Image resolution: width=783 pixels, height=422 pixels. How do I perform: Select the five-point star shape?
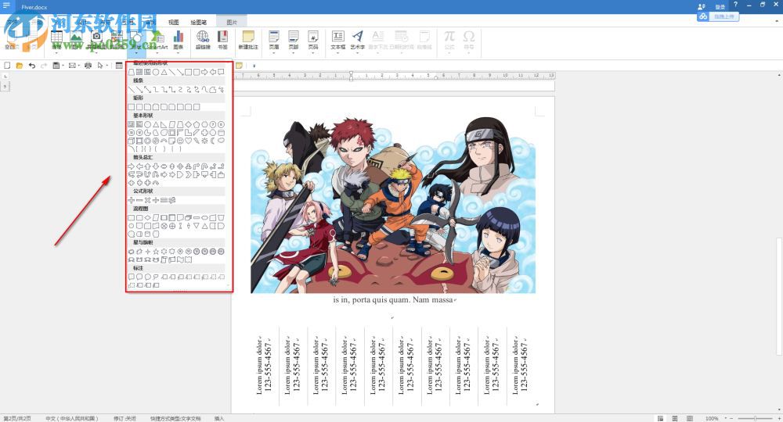(156, 252)
